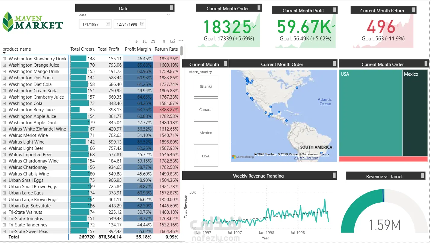Open the end date calendar picker icon
Screen dimensions: 431x243
pyautogui.click(x=142, y=24)
